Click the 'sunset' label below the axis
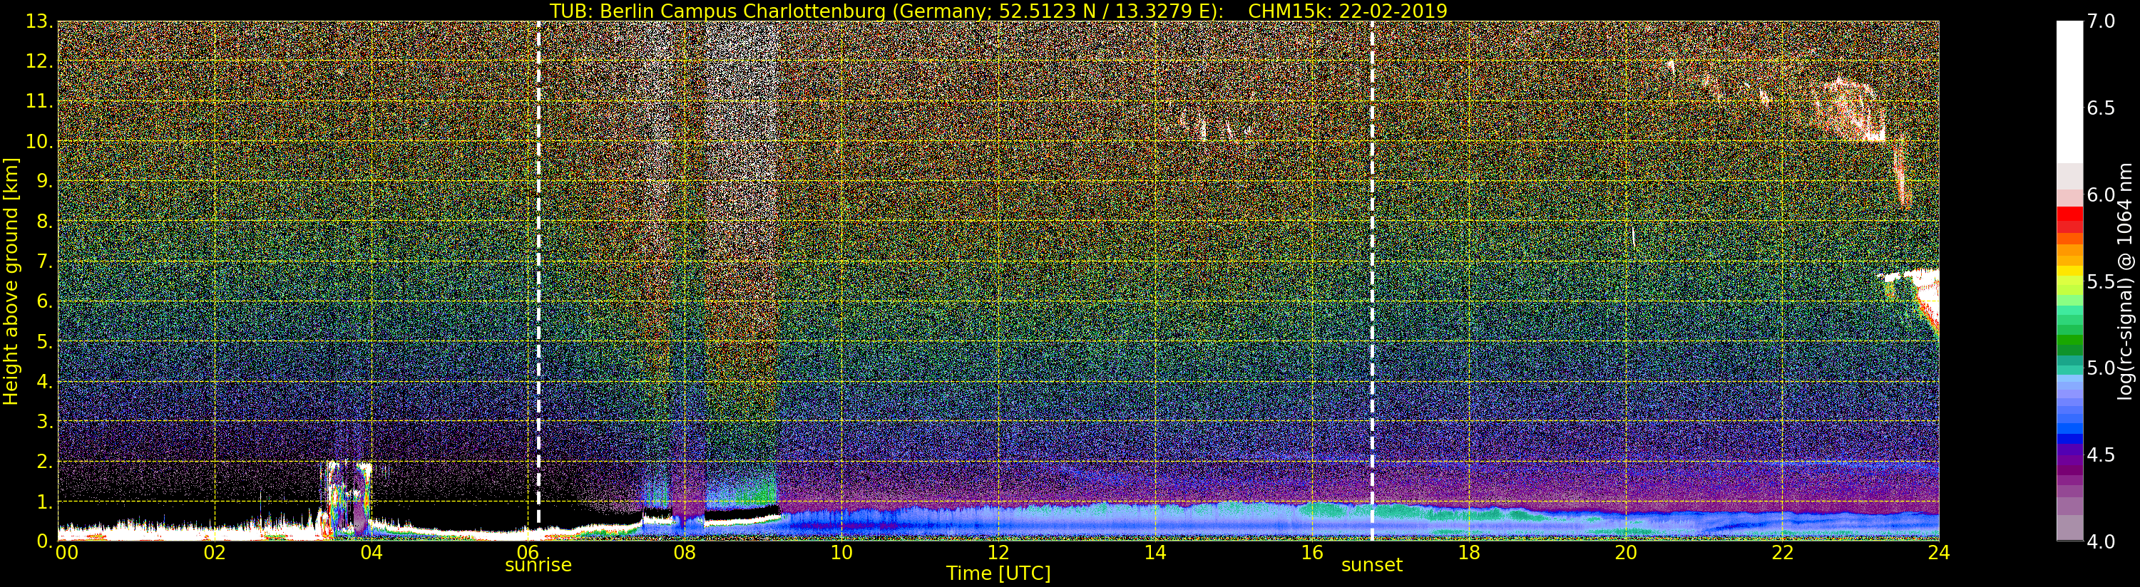2140x587 pixels. 1371,566
